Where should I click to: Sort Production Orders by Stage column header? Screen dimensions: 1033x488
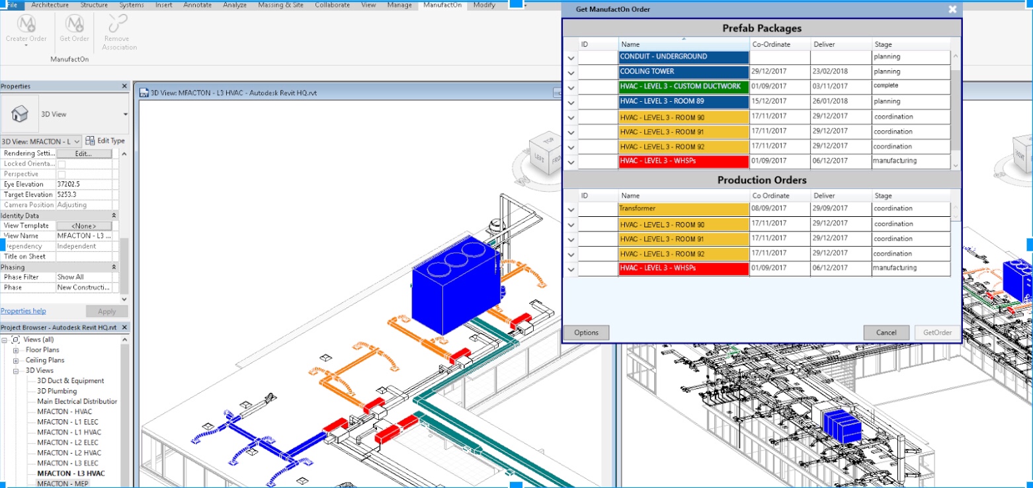pyautogui.click(x=911, y=196)
